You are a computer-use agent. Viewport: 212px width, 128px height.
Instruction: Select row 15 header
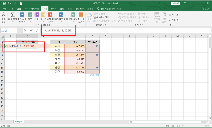pyautogui.click(x=2, y=85)
